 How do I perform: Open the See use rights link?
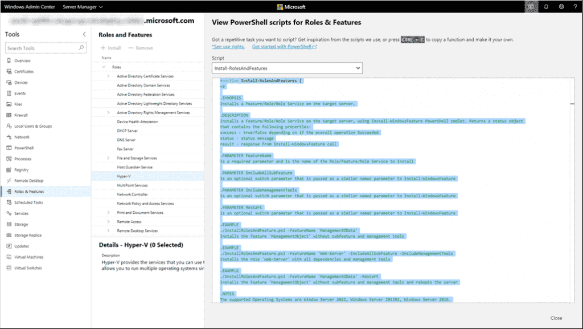pyautogui.click(x=228, y=47)
